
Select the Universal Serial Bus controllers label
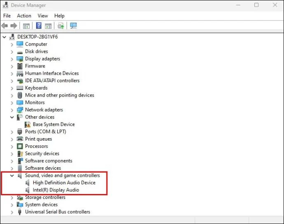tap(58, 212)
